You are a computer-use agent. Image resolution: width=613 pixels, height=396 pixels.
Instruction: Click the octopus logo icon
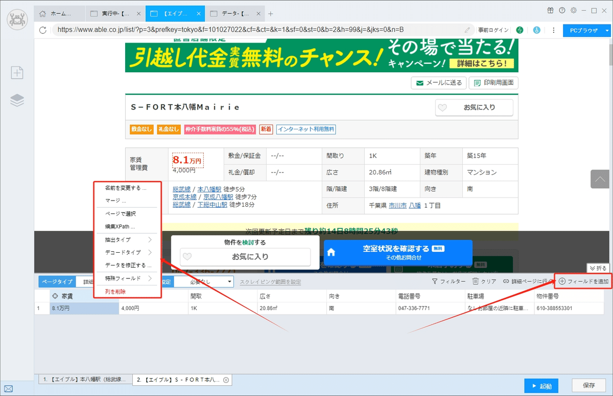click(x=17, y=20)
